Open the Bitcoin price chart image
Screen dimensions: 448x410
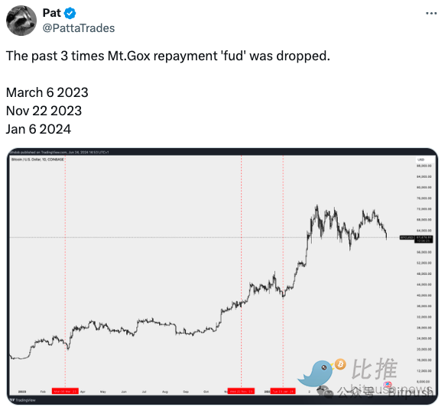(222, 276)
